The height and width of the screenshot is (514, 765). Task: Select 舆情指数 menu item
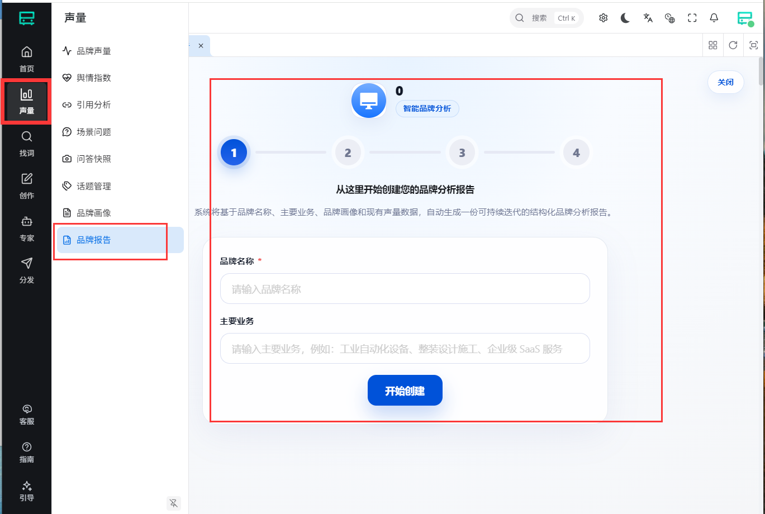94,78
